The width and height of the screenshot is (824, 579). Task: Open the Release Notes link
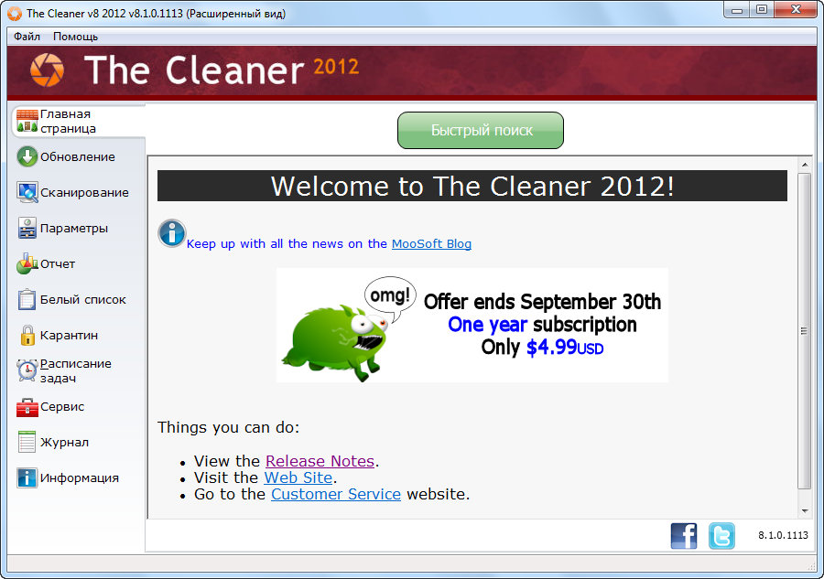coord(320,461)
